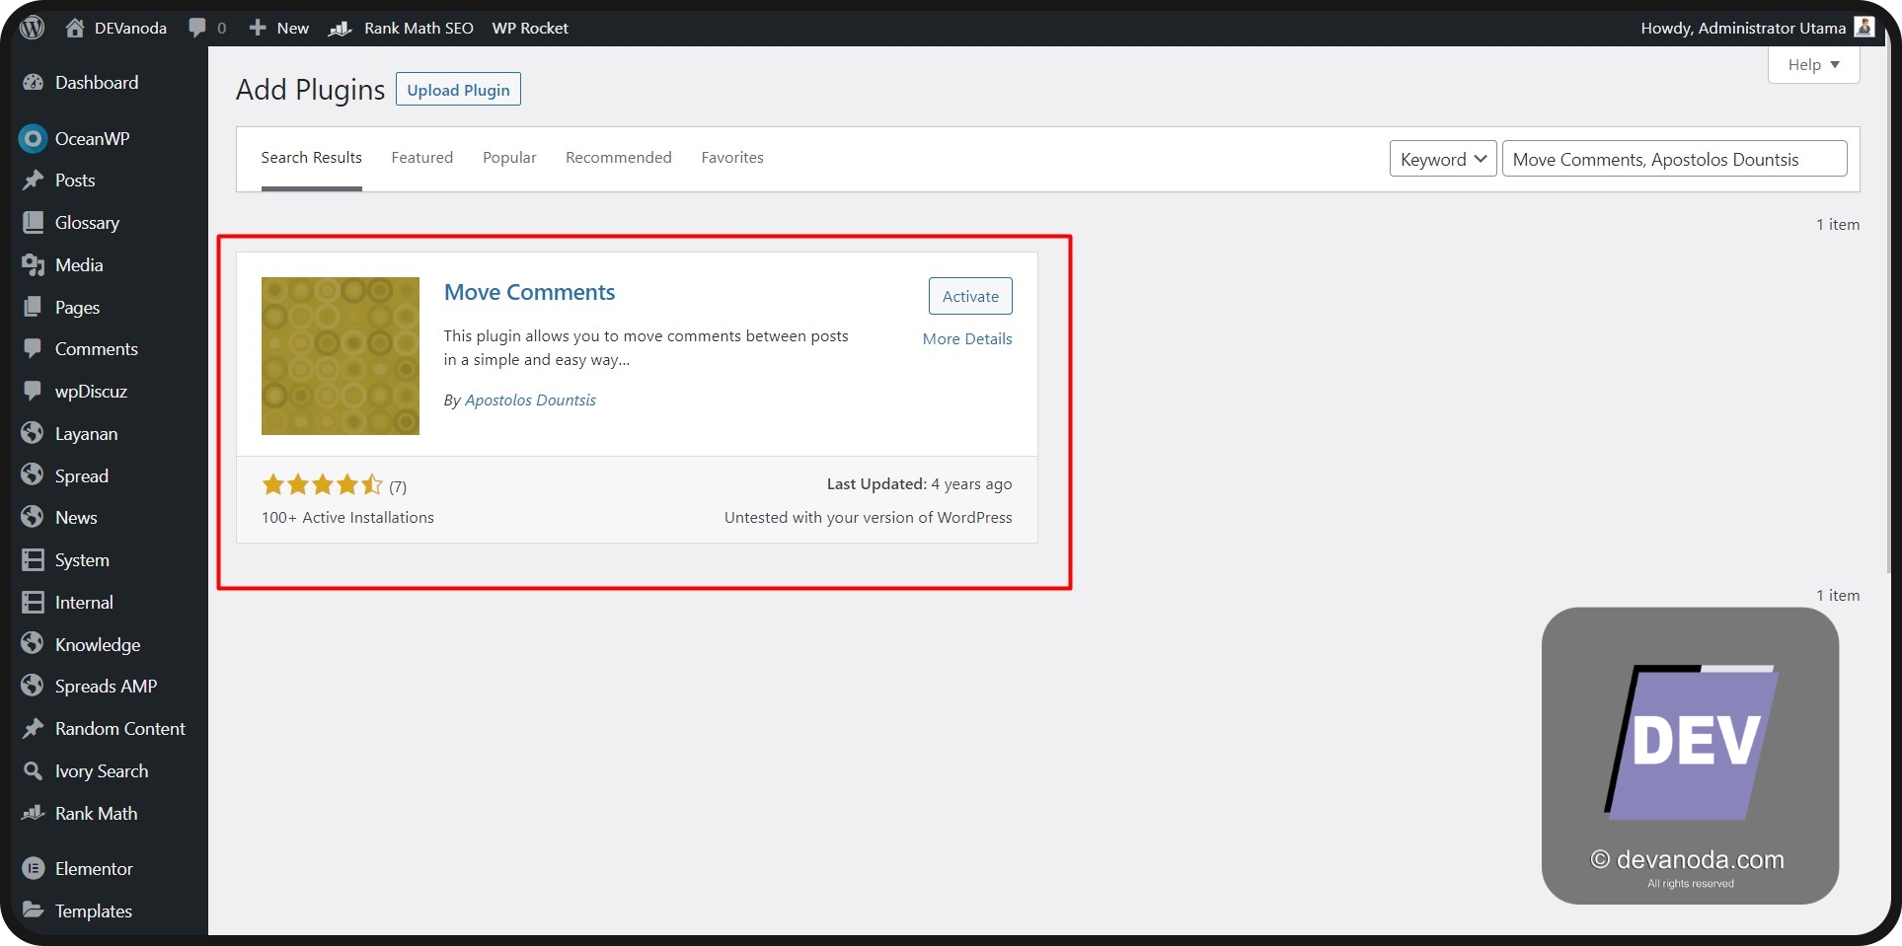Click the Dashboard gauge icon in sidebar

pos(33,83)
